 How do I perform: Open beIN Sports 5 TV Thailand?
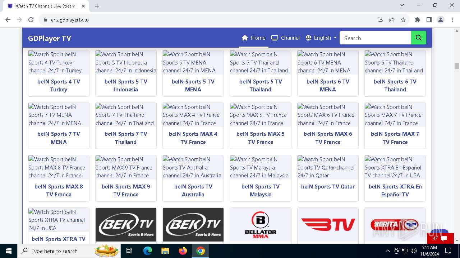tap(261, 86)
